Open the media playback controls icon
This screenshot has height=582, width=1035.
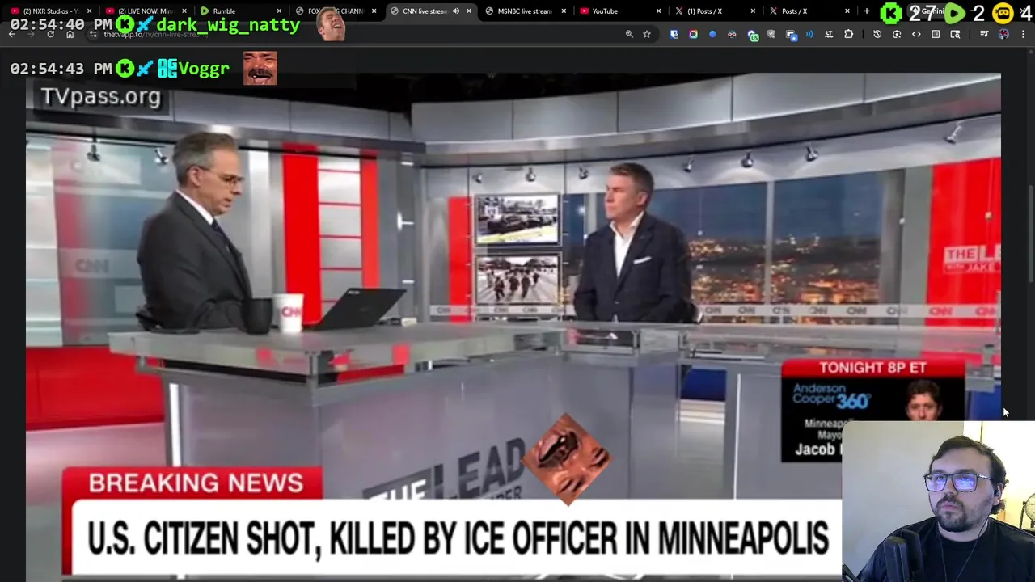click(984, 34)
